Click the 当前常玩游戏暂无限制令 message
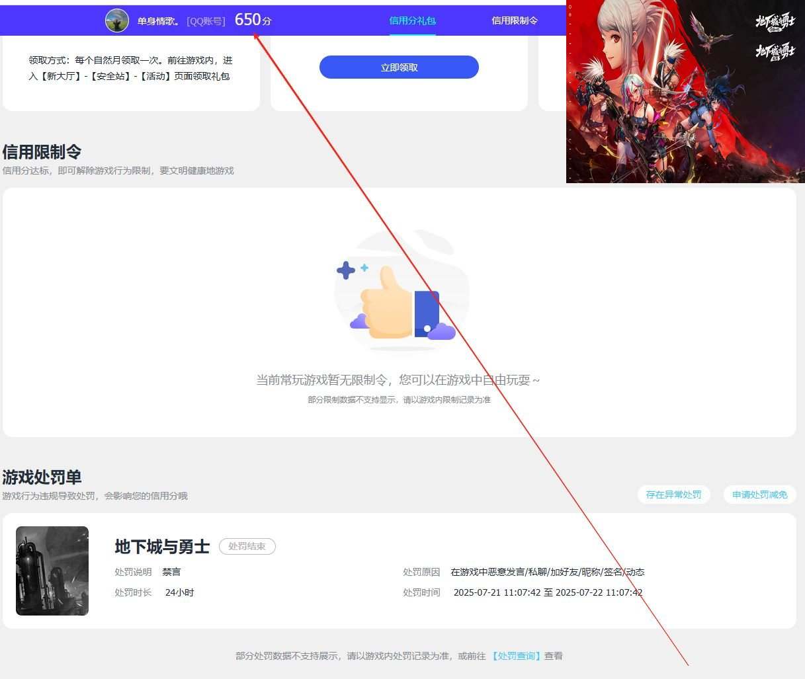 [x=398, y=380]
